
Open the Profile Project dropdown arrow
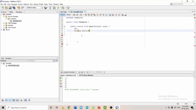pos(70,8)
